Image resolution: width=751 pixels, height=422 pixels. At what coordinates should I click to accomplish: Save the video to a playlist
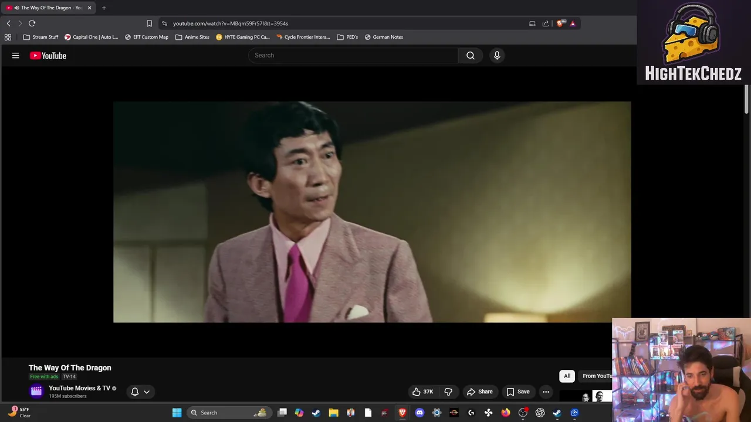[x=518, y=392]
